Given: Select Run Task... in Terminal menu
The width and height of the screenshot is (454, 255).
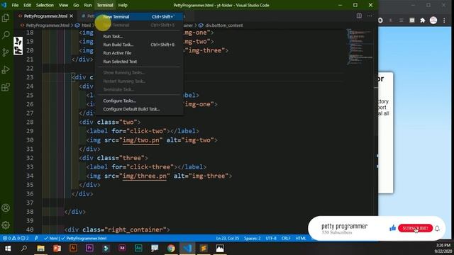Looking at the screenshot, I should point(139,36).
